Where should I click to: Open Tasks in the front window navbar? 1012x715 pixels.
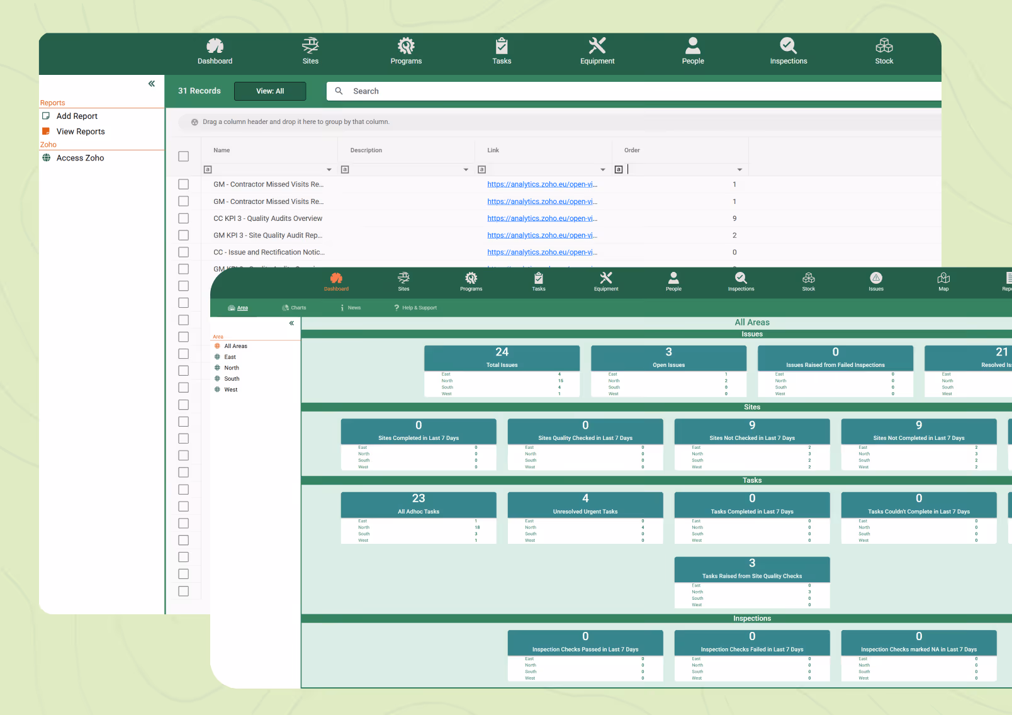click(539, 281)
